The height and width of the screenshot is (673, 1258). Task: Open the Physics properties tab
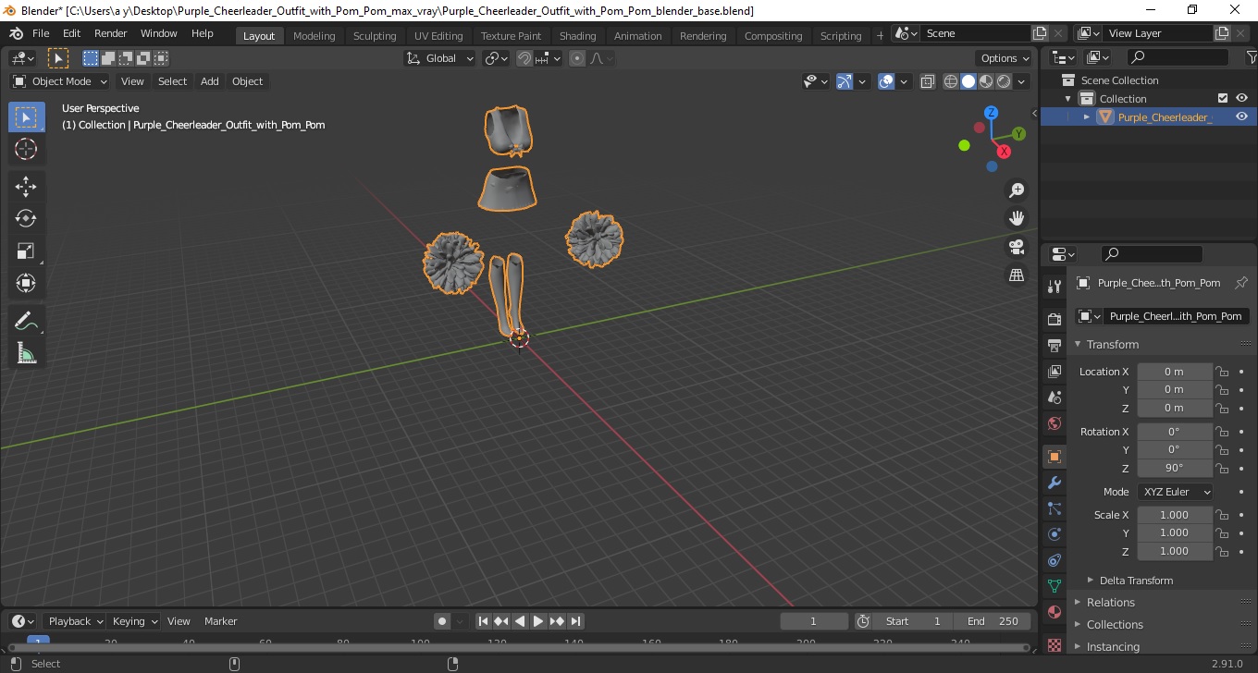click(x=1054, y=534)
